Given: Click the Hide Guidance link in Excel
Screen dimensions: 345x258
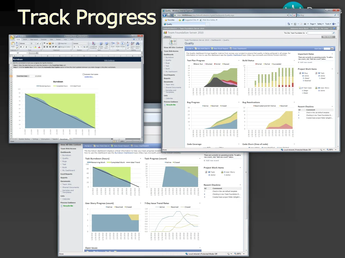Looking at the screenshot, I should pos(109,60).
